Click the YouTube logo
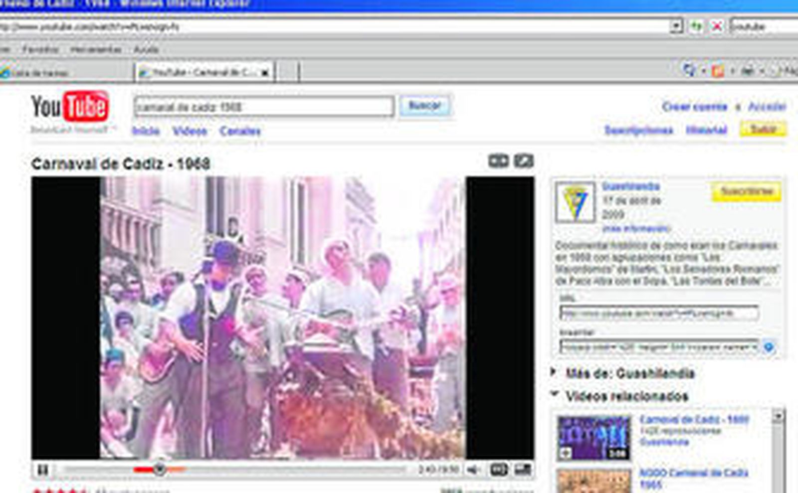 [70, 107]
